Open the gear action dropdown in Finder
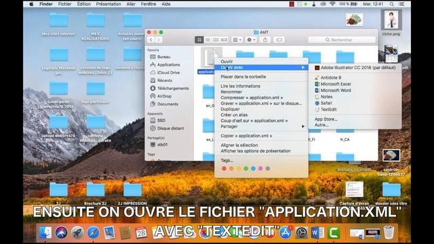 pos(251,40)
